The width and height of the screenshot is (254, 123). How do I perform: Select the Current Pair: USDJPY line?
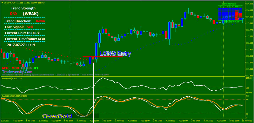click(22, 33)
